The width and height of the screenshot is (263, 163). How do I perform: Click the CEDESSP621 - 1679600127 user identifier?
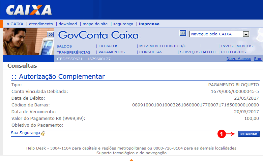(x=84, y=59)
